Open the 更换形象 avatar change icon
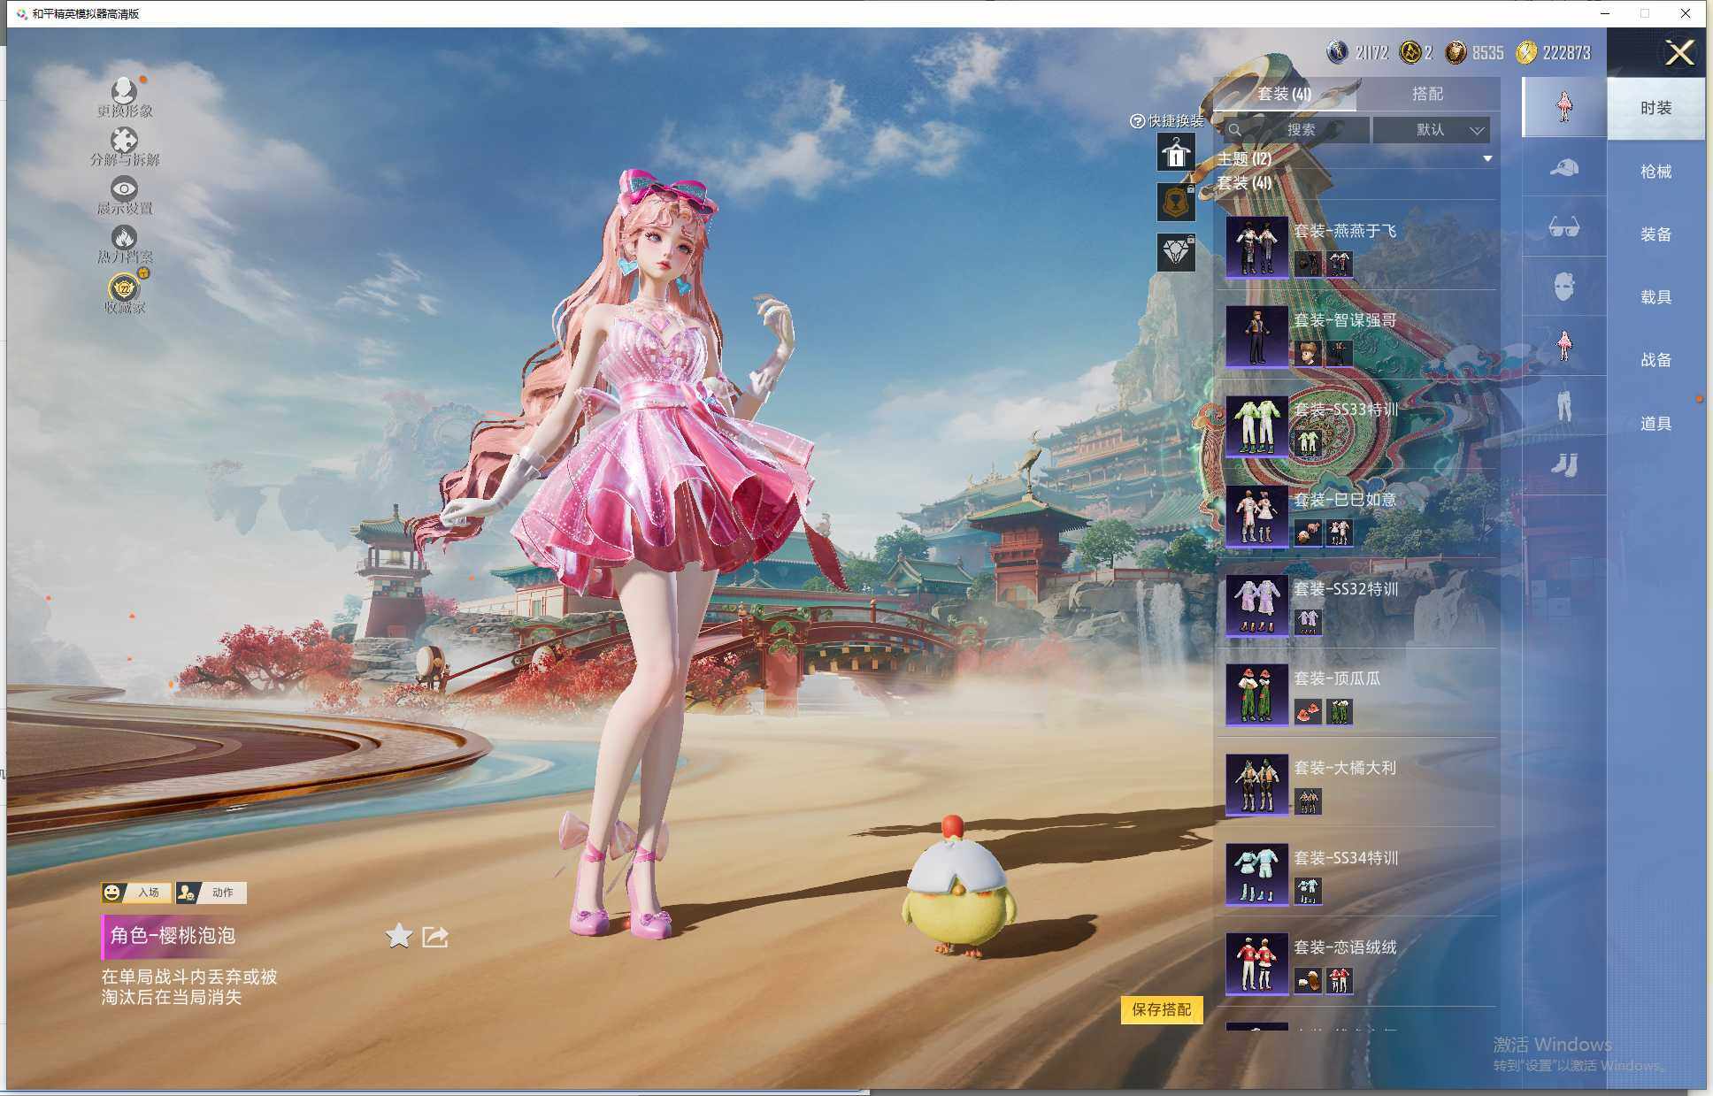 coord(124,91)
